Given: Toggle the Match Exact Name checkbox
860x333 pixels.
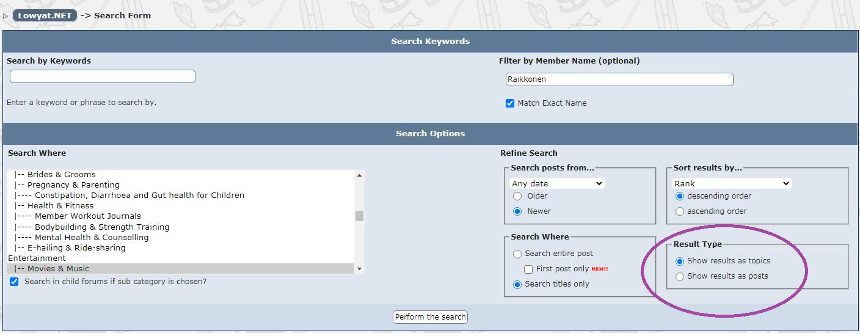Looking at the screenshot, I should coord(510,103).
